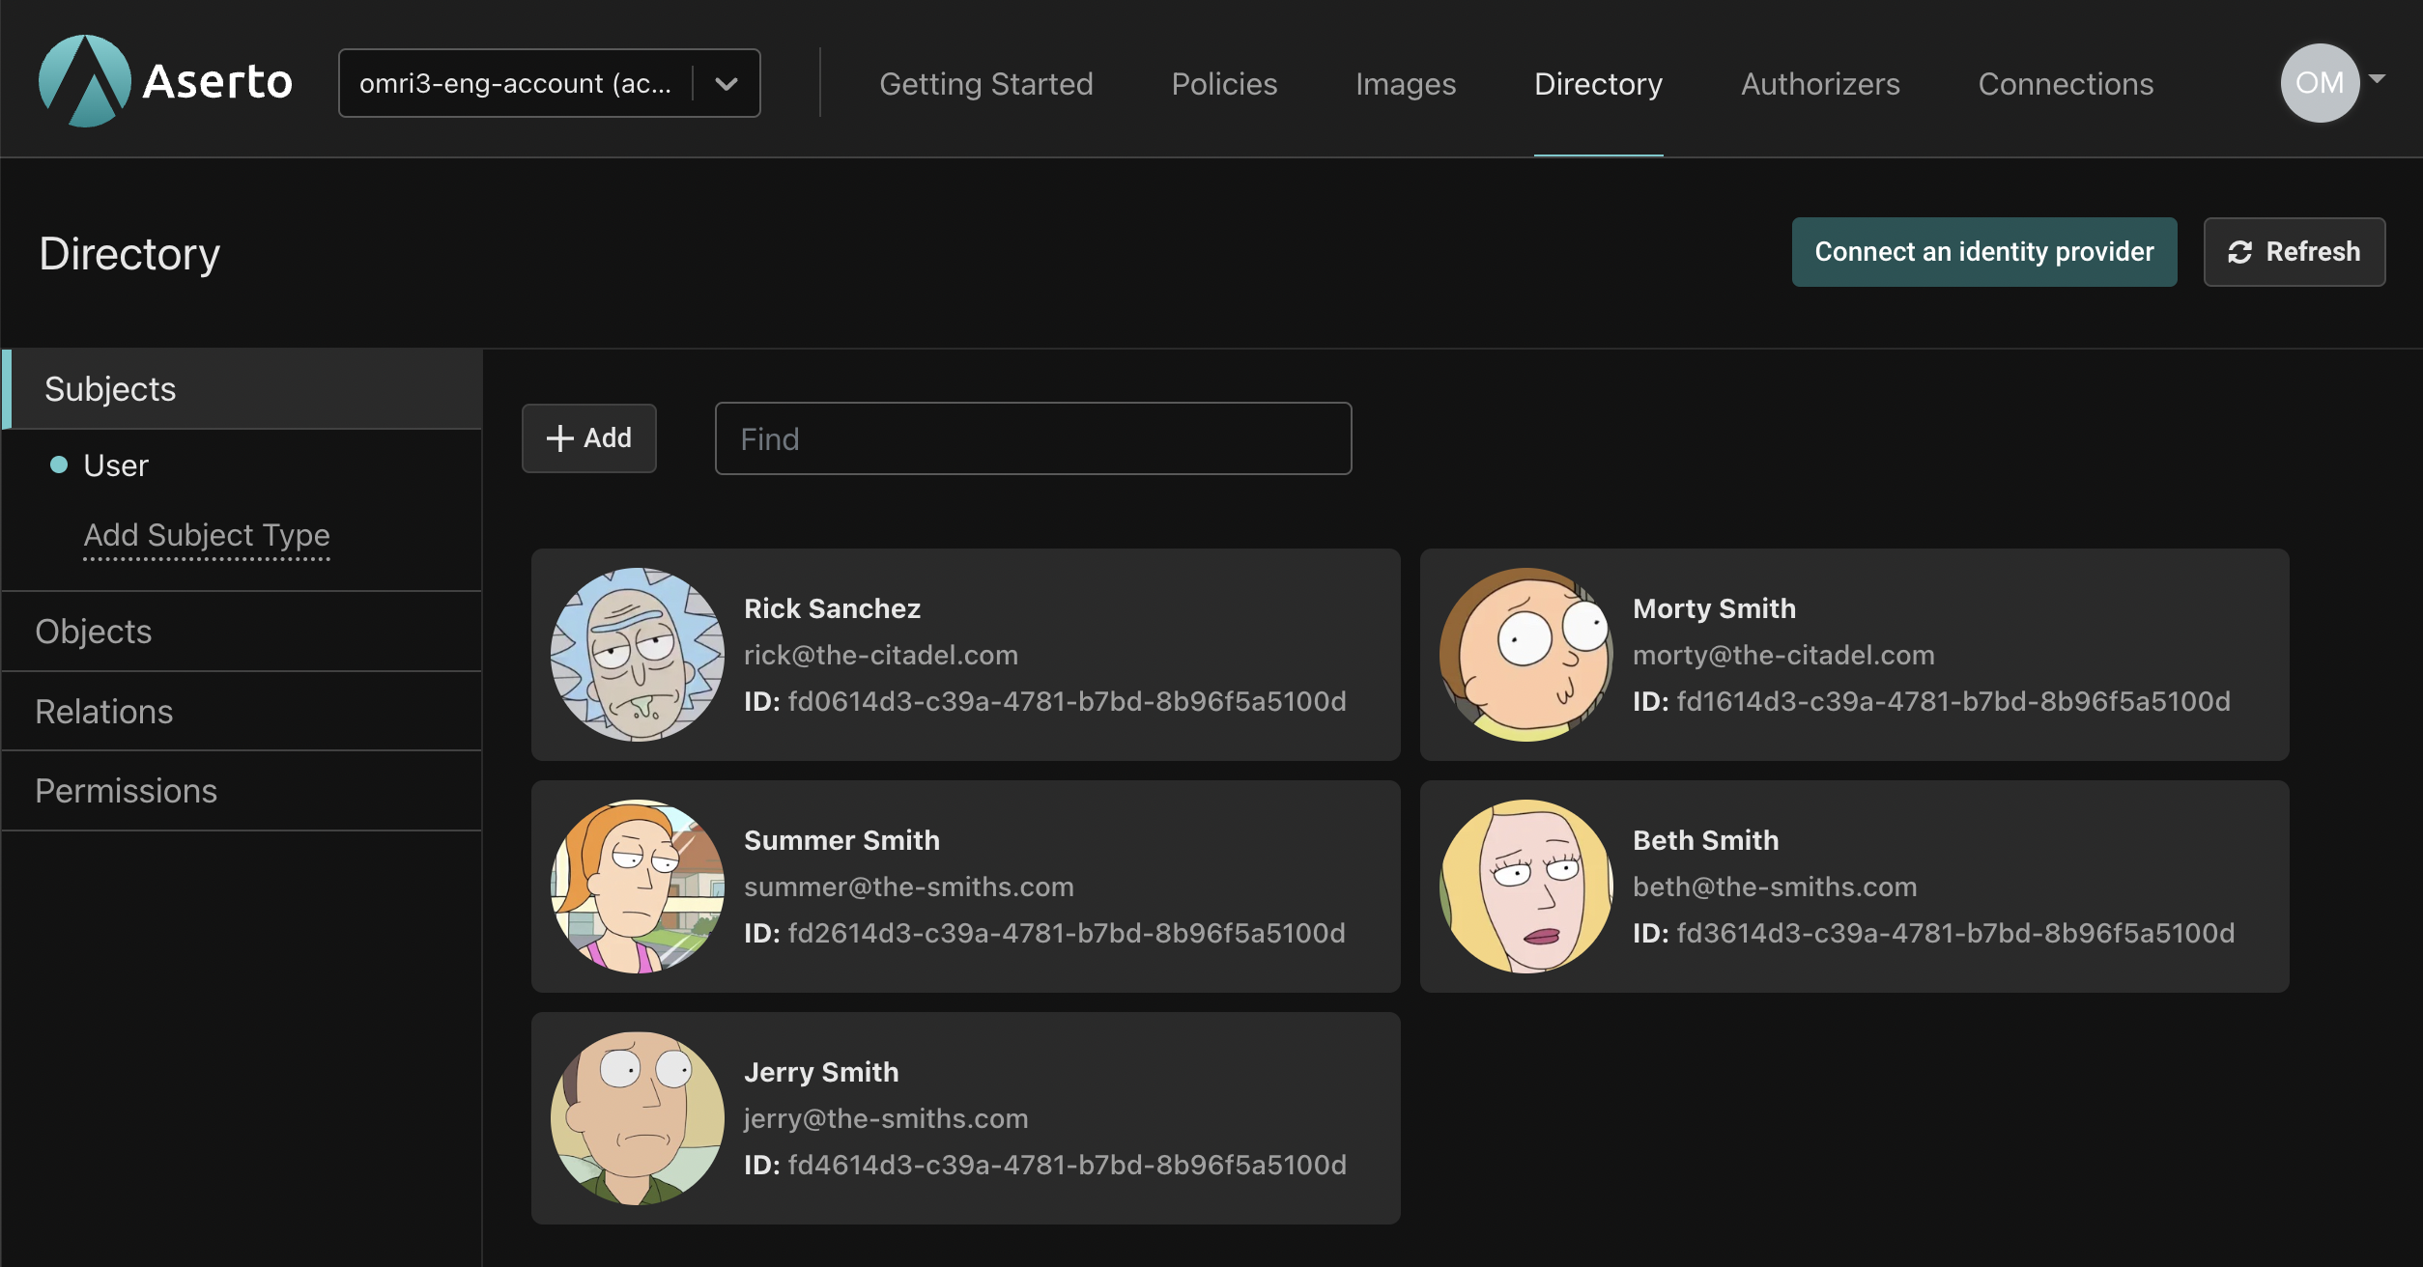Expand the omri3-eng-account tenant dropdown
This screenshot has width=2423, height=1267.
727,84
